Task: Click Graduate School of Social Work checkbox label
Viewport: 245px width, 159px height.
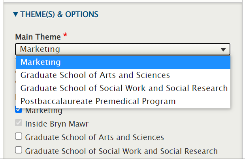Action: click(x=121, y=151)
